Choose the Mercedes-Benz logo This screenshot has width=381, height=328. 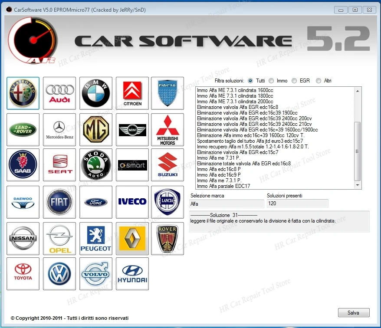[59, 129]
